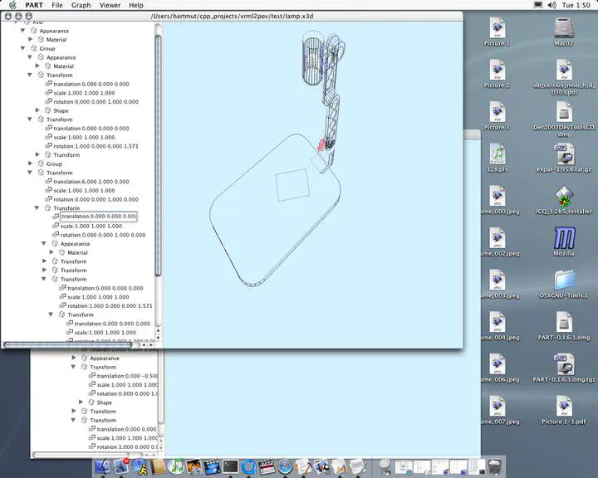Collapse Transform containing translation:6.000 2.000 0.000
This screenshot has width=598, height=478.
pos(30,173)
